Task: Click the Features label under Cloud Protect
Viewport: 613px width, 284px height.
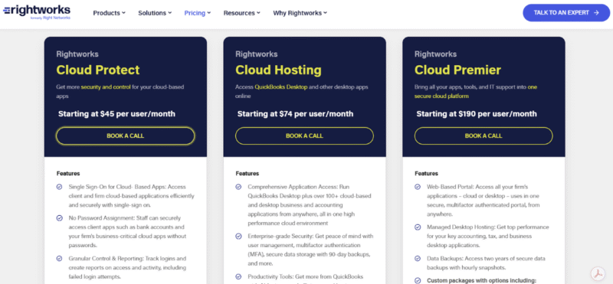Action: pyautogui.click(x=68, y=174)
